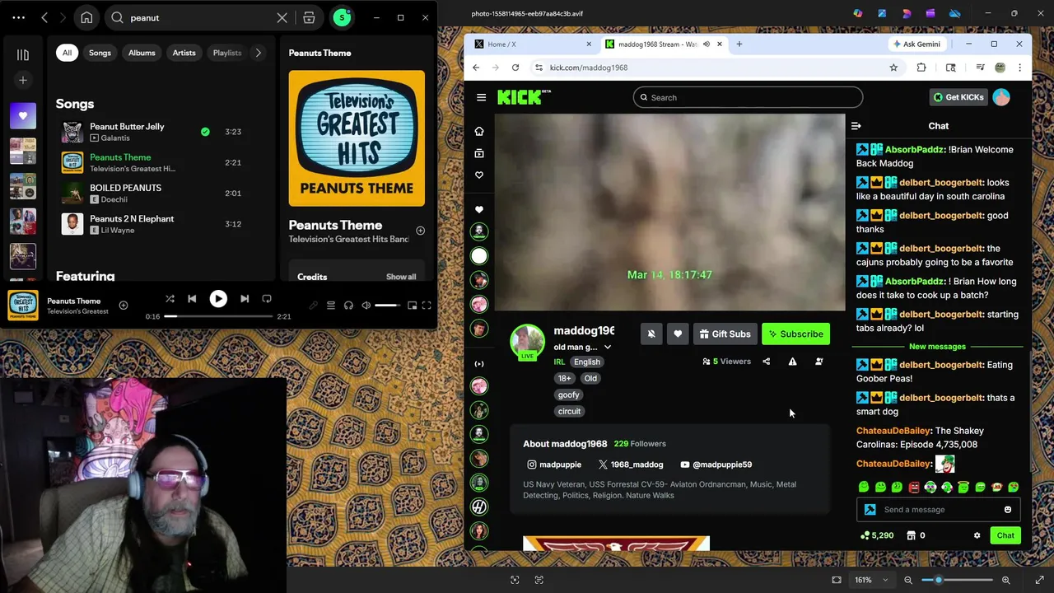The height and width of the screenshot is (593, 1054).
Task: Expand the stream title chevron
Action: pos(608,348)
